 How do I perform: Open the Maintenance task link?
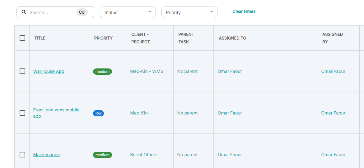[46, 155]
